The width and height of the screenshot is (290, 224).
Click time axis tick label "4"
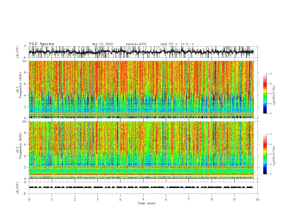pos(120,199)
